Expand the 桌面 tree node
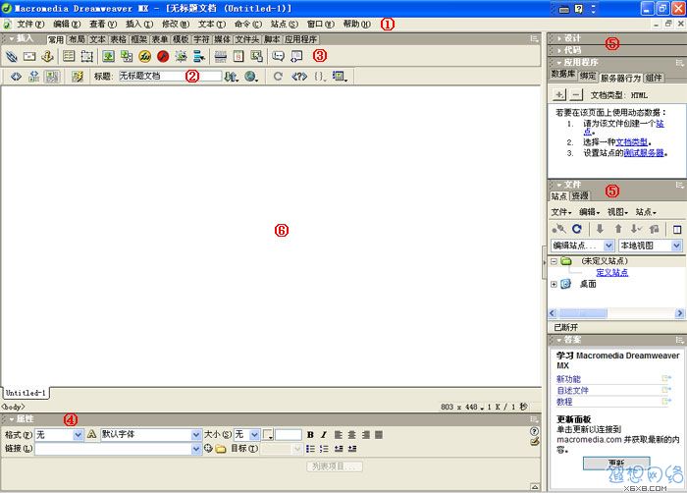 554,284
